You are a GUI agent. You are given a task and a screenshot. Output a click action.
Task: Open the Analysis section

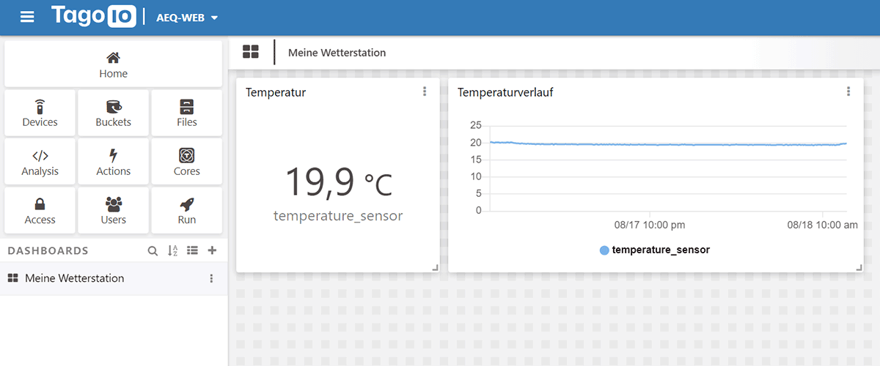pos(40,162)
